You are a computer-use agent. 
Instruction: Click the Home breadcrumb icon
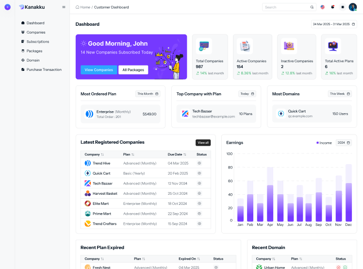pos(78,7)
